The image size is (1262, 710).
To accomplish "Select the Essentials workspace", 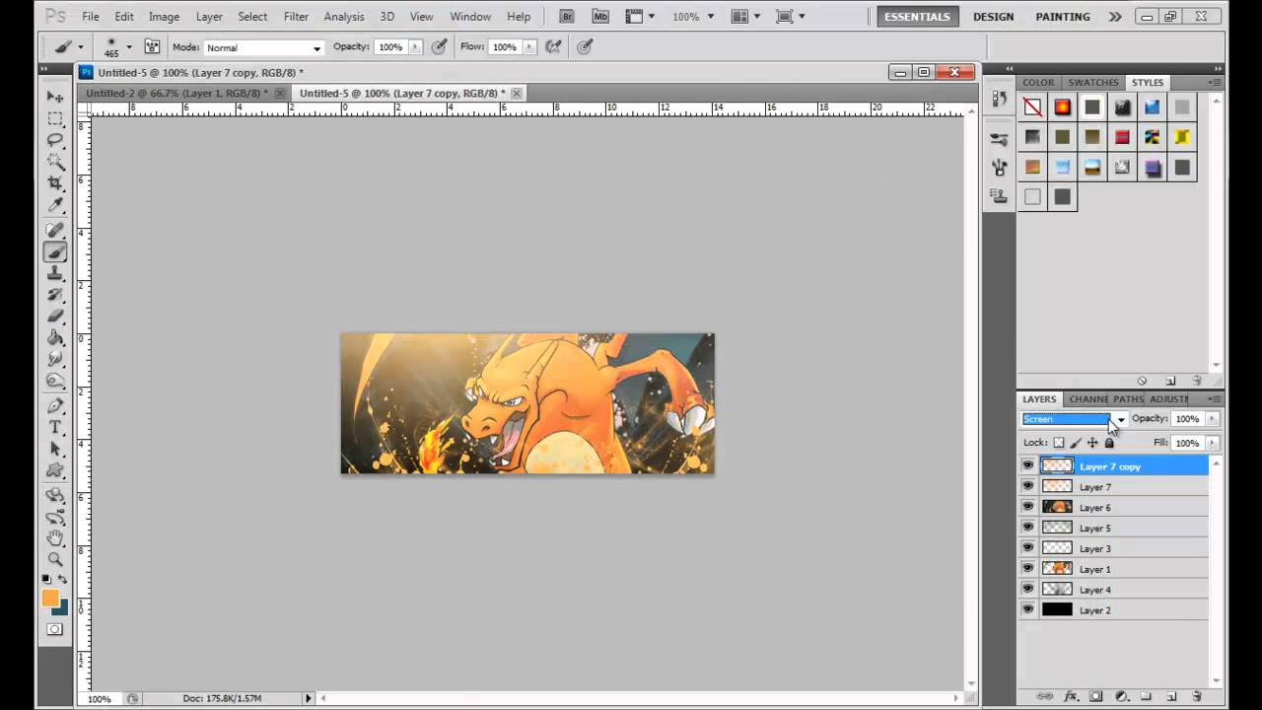I will tap(918, 17).
